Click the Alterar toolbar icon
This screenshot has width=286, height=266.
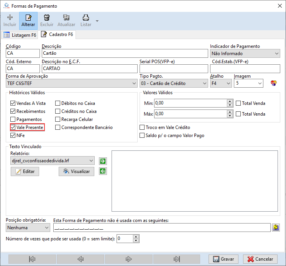(28, 18)
